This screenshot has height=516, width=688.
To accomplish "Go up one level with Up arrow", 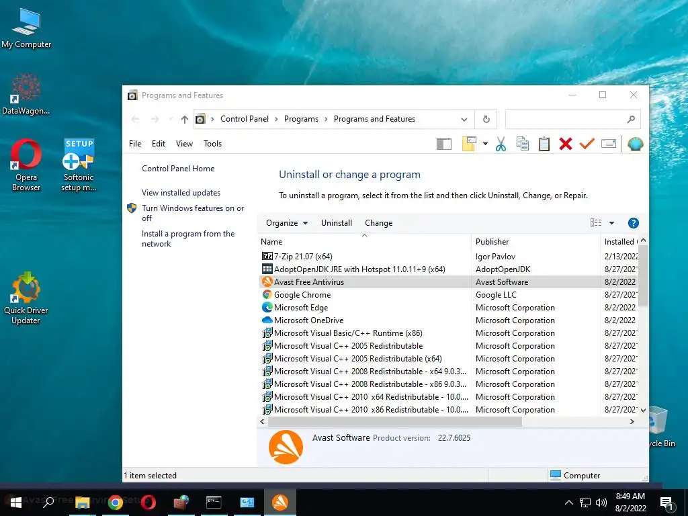I will pyautogui.click(x=185, y=119).
